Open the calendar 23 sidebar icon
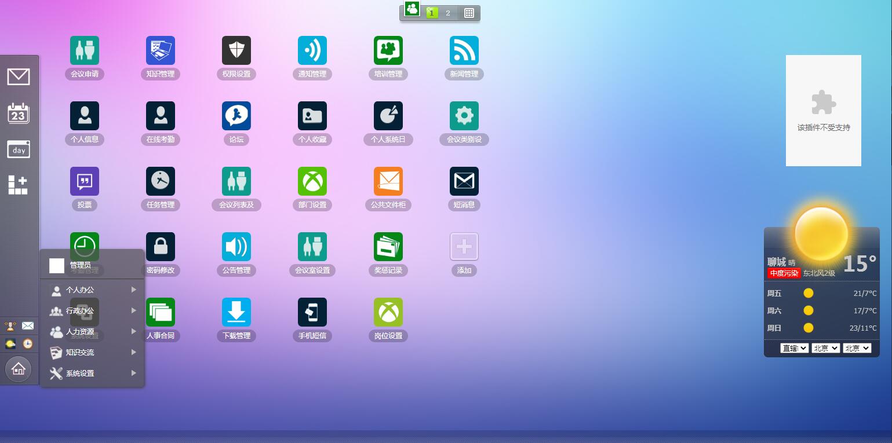Screen dimensions: 892x443 (x=19, y=114)
